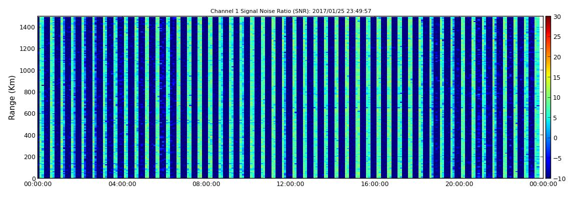Screen dimensions: 575x203
Task: Click the 1200 range tick label
Action: coord(28,49)
